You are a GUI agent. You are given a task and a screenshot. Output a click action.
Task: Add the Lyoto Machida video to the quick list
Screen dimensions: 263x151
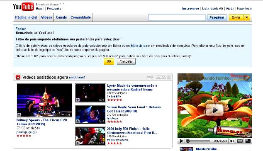(x=78, y=100)
